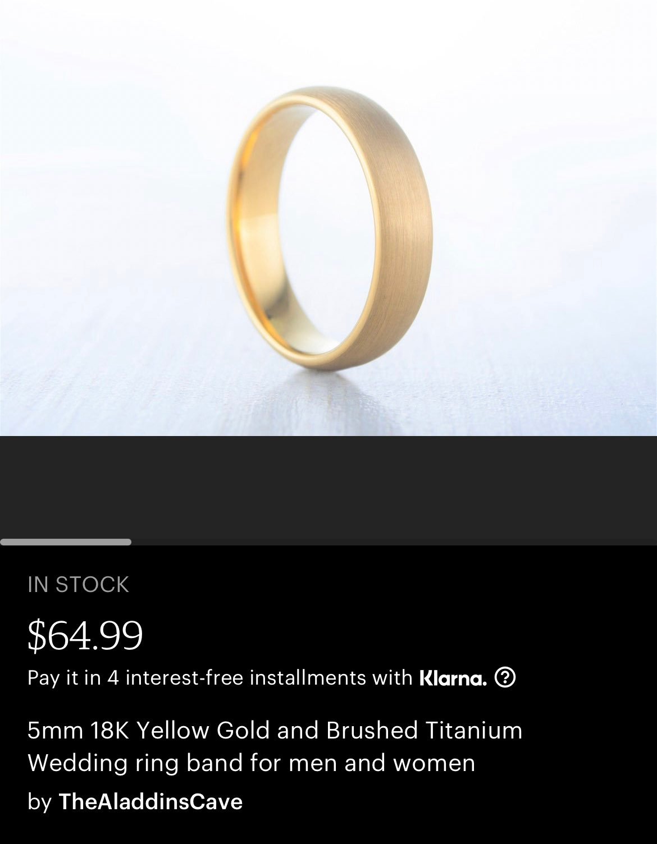Click the 'Pay it in 4' words

[x=73, y=678]
